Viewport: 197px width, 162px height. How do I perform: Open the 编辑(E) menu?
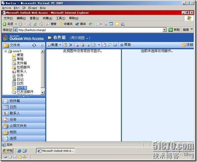[x=21, y=18]
